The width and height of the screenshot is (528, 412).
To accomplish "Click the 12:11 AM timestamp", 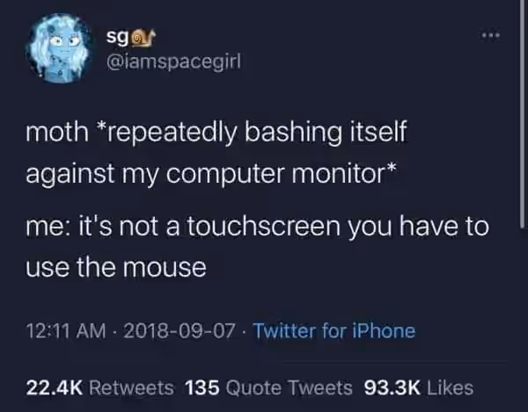I will point(66,330).
